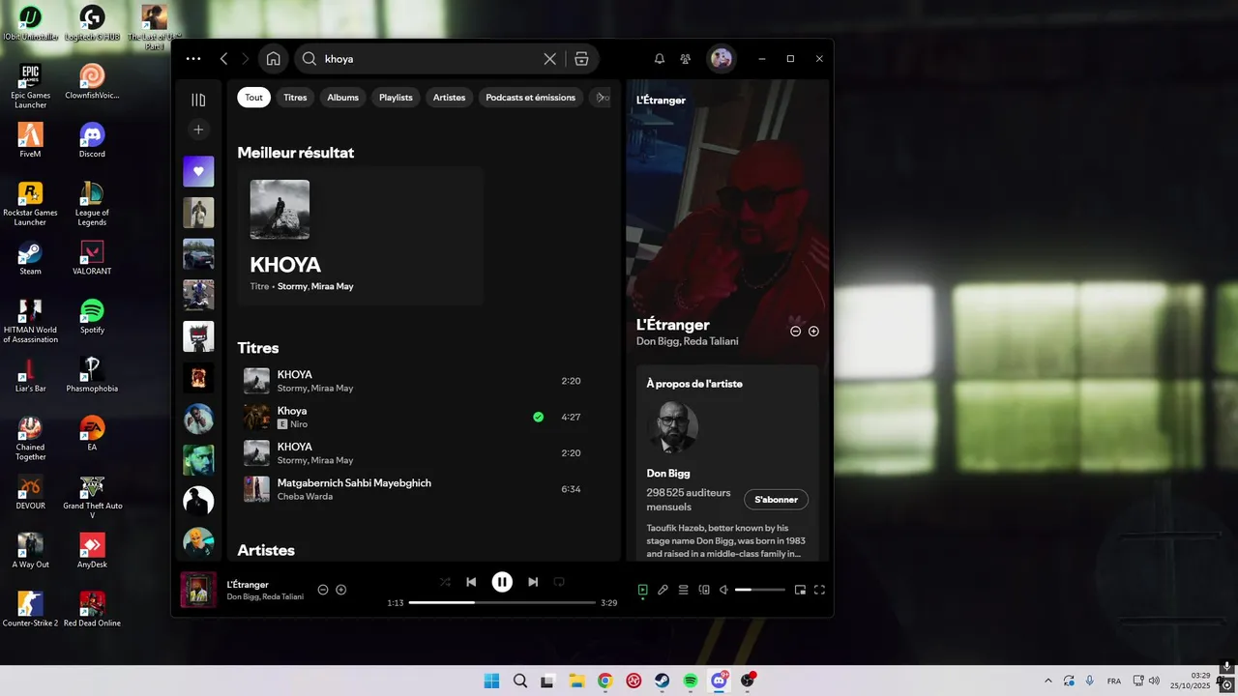Skip to the previous track
The image size is (1238, 696).
(x=471, y=582)
